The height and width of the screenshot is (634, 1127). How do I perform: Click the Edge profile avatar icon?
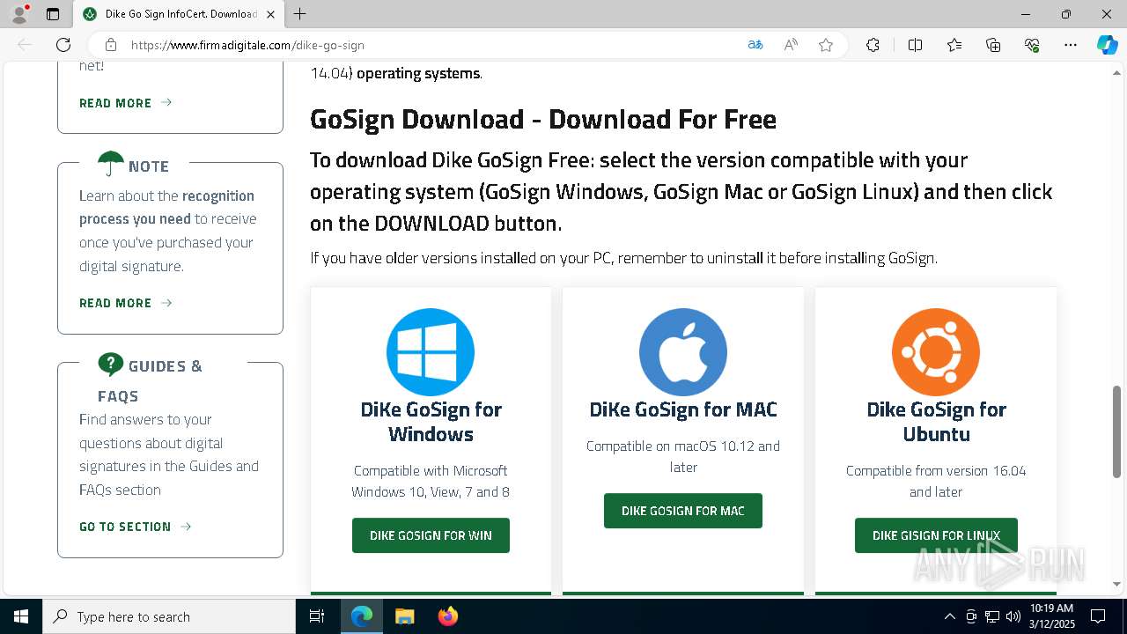(x=19, y=14)
